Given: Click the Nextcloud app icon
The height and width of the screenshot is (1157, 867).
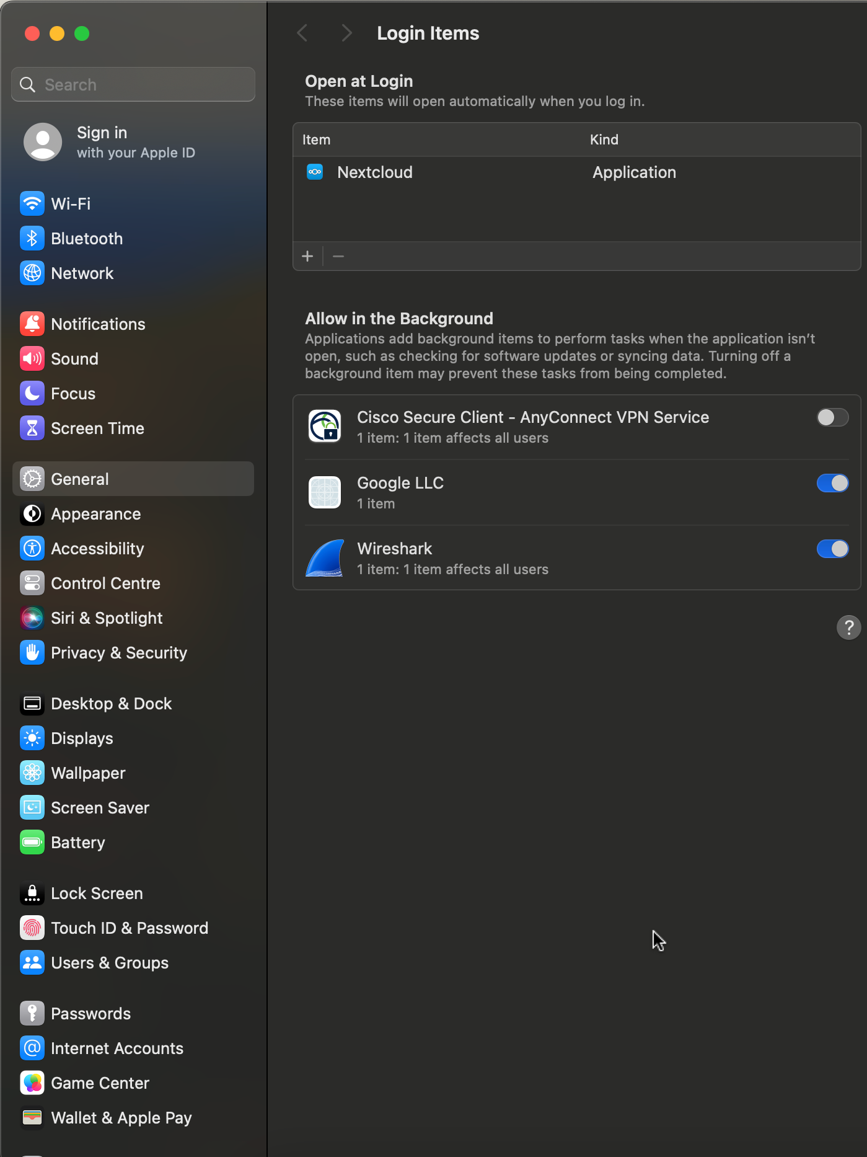Looking at the screenshot, I should pos(315,172).
